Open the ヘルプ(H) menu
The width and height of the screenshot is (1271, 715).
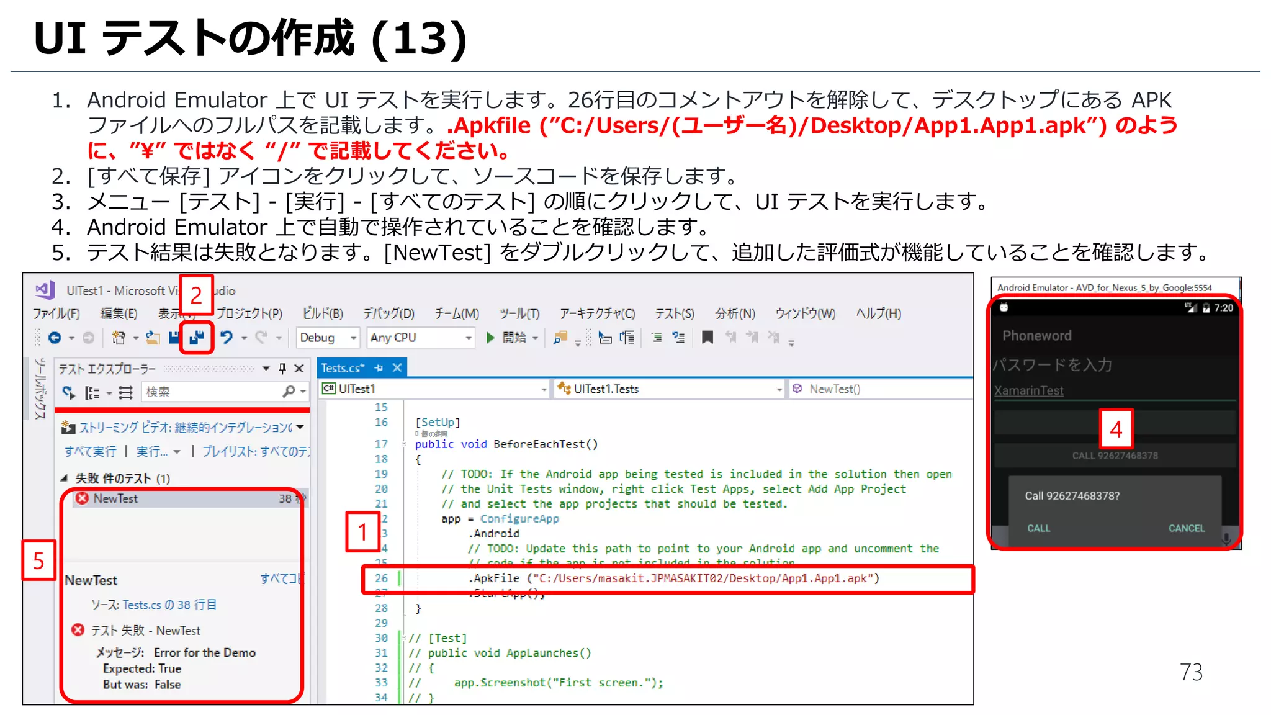[878, 313]
